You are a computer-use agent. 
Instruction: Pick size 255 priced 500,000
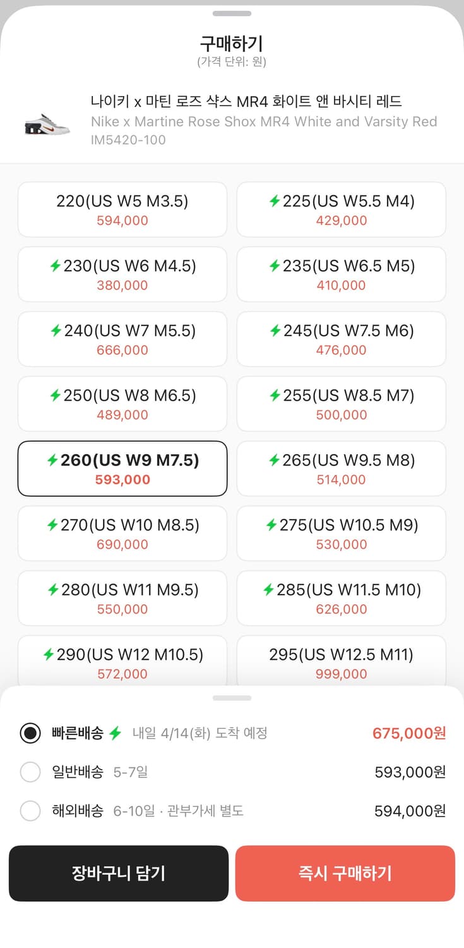coord(341,404)
